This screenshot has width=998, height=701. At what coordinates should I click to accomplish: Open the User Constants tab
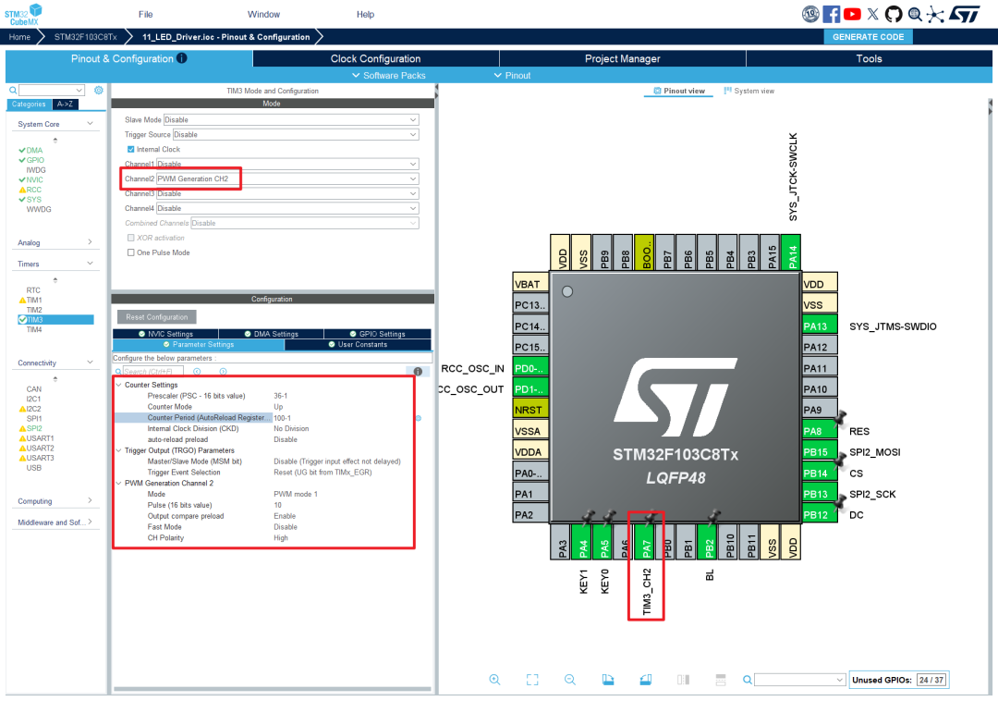click(x=358, y=344)
